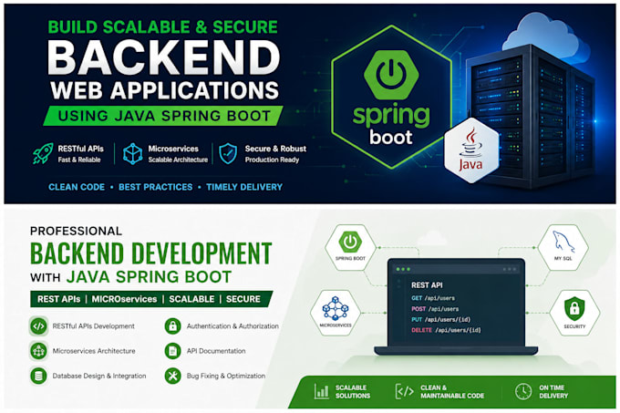Click the shield checkmark Secure & Robust icon
Screen dimensions: 620x413
pos(228,153)
